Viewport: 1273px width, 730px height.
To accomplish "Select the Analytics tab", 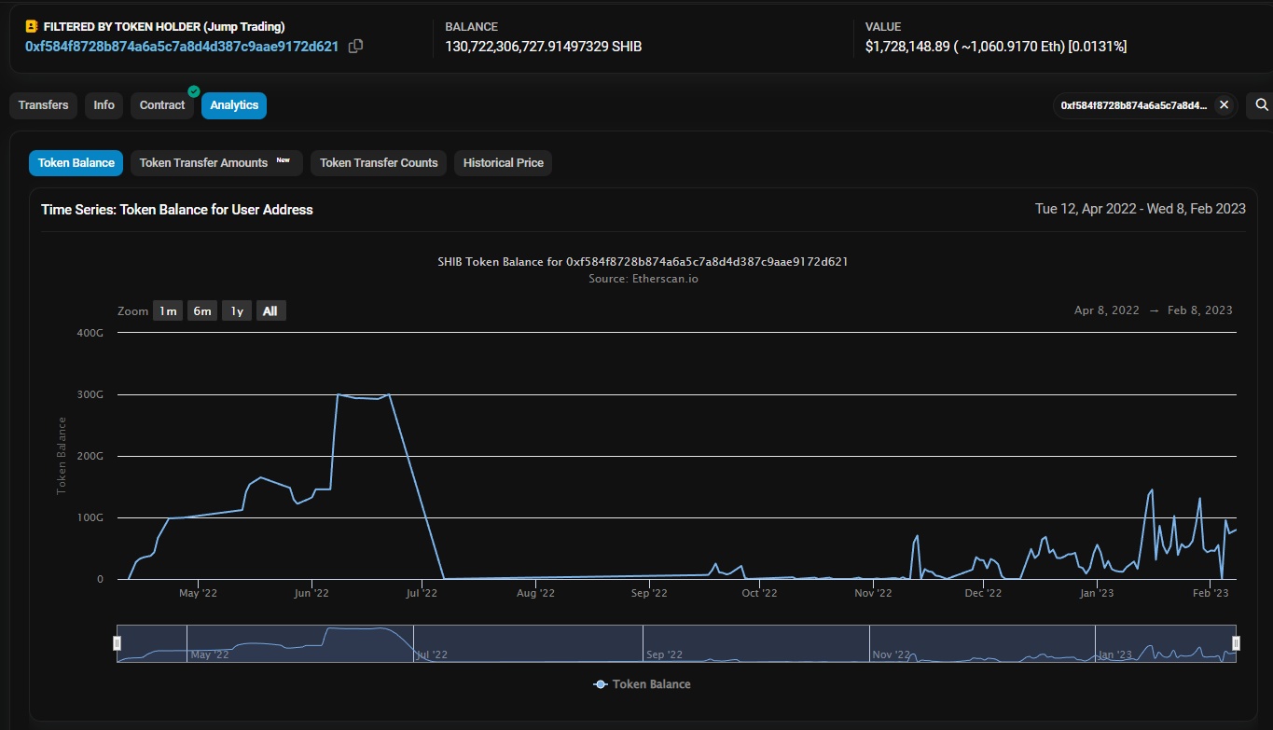I will pos(234,105).
